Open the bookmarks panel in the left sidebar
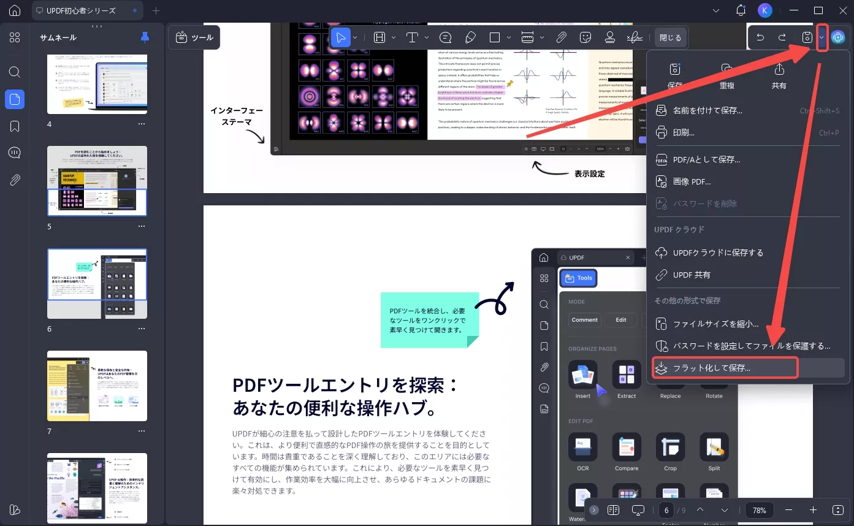 [x=15, y=126]
